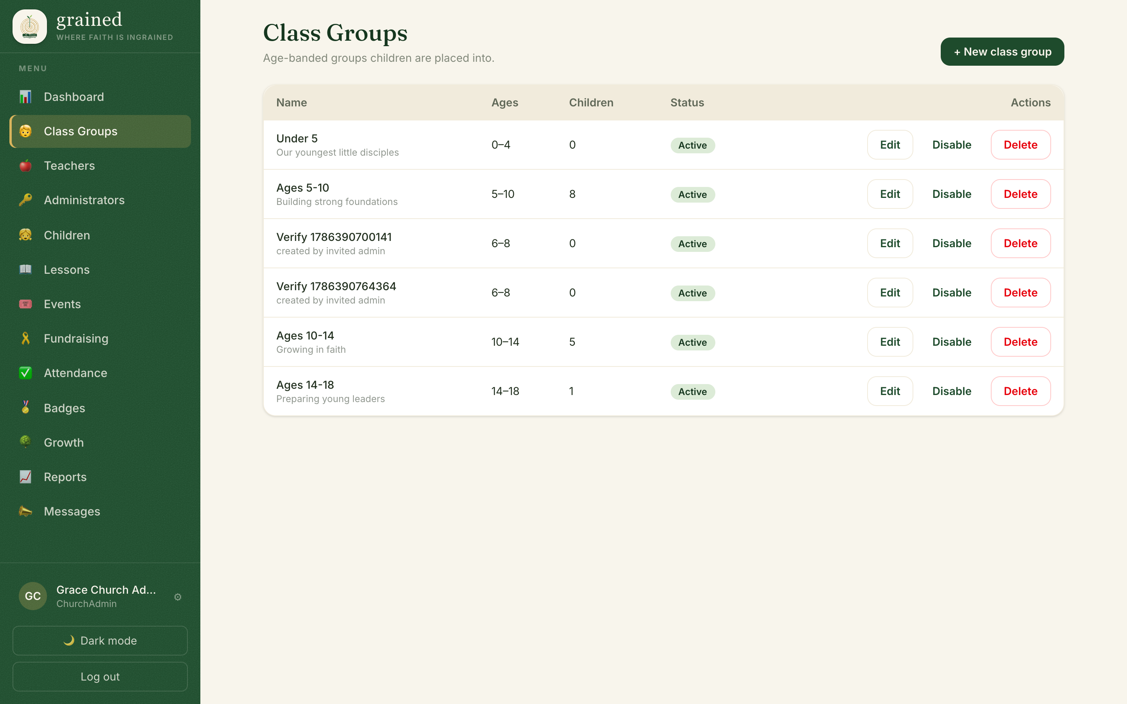
Task: Click the Reports chart icon
Action: [25, 477]
